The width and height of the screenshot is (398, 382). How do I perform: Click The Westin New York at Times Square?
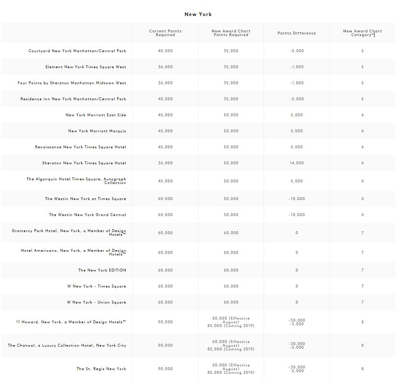click(x=85, y=199)
